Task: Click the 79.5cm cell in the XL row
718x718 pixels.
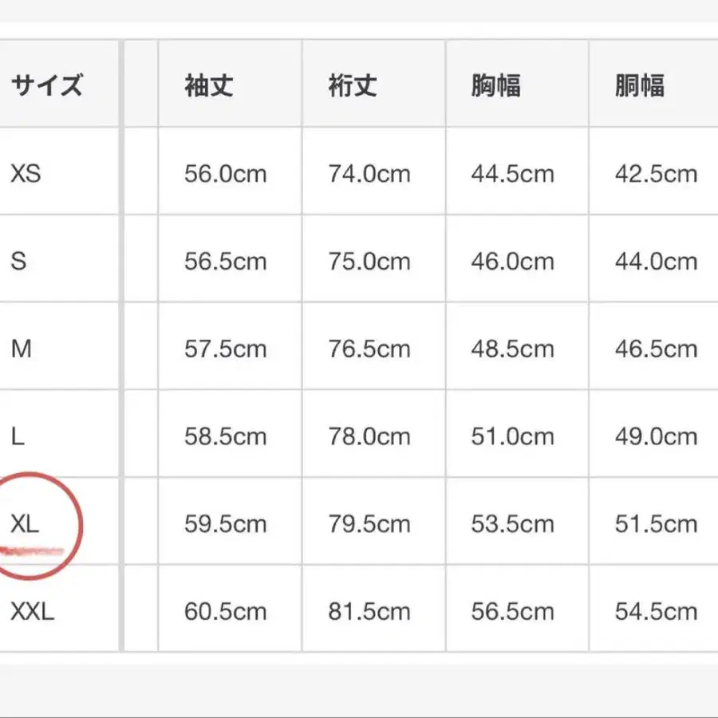Action: pyautogui.click(x=369, y=524)
